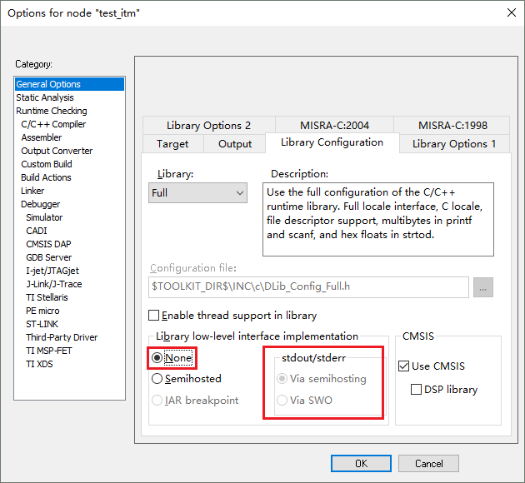The width and height of the screenshot is (525, 483).
Task: Confirm settings with the OK button
Action: 361,464
